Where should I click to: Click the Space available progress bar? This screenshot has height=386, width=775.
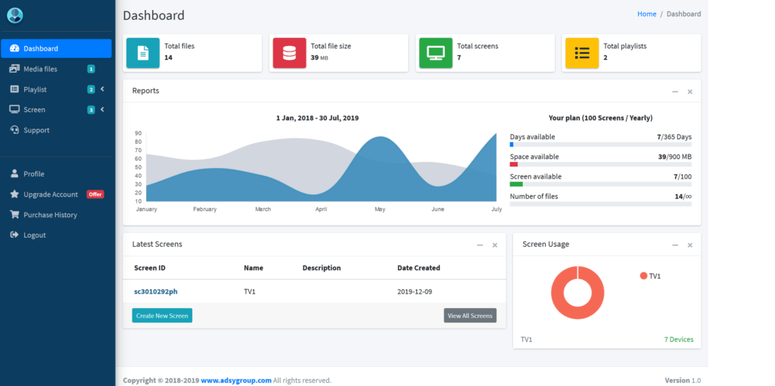tap(600, 164)
